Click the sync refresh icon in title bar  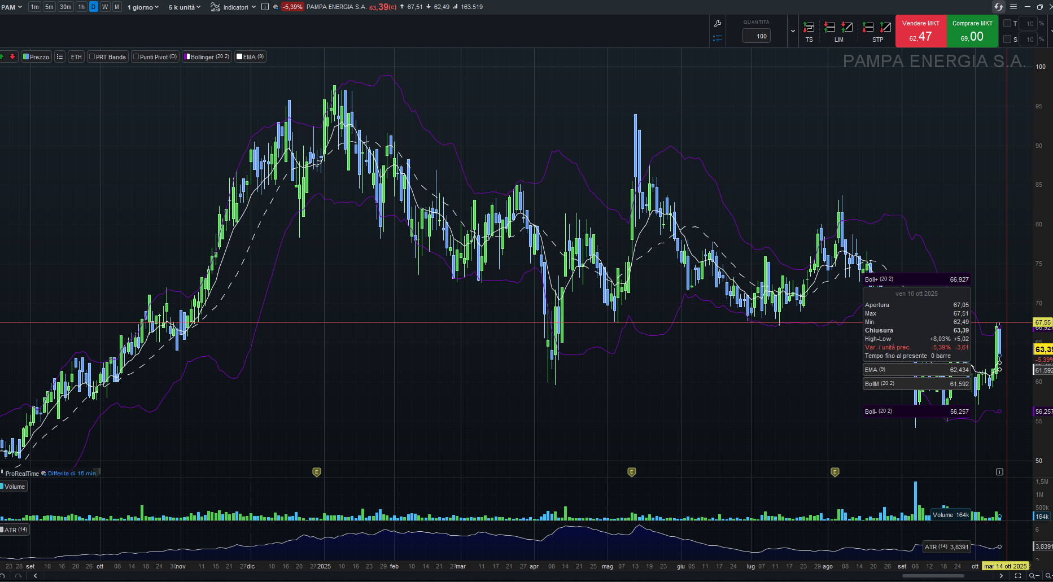pyautogui.click(x=999, y=7)
